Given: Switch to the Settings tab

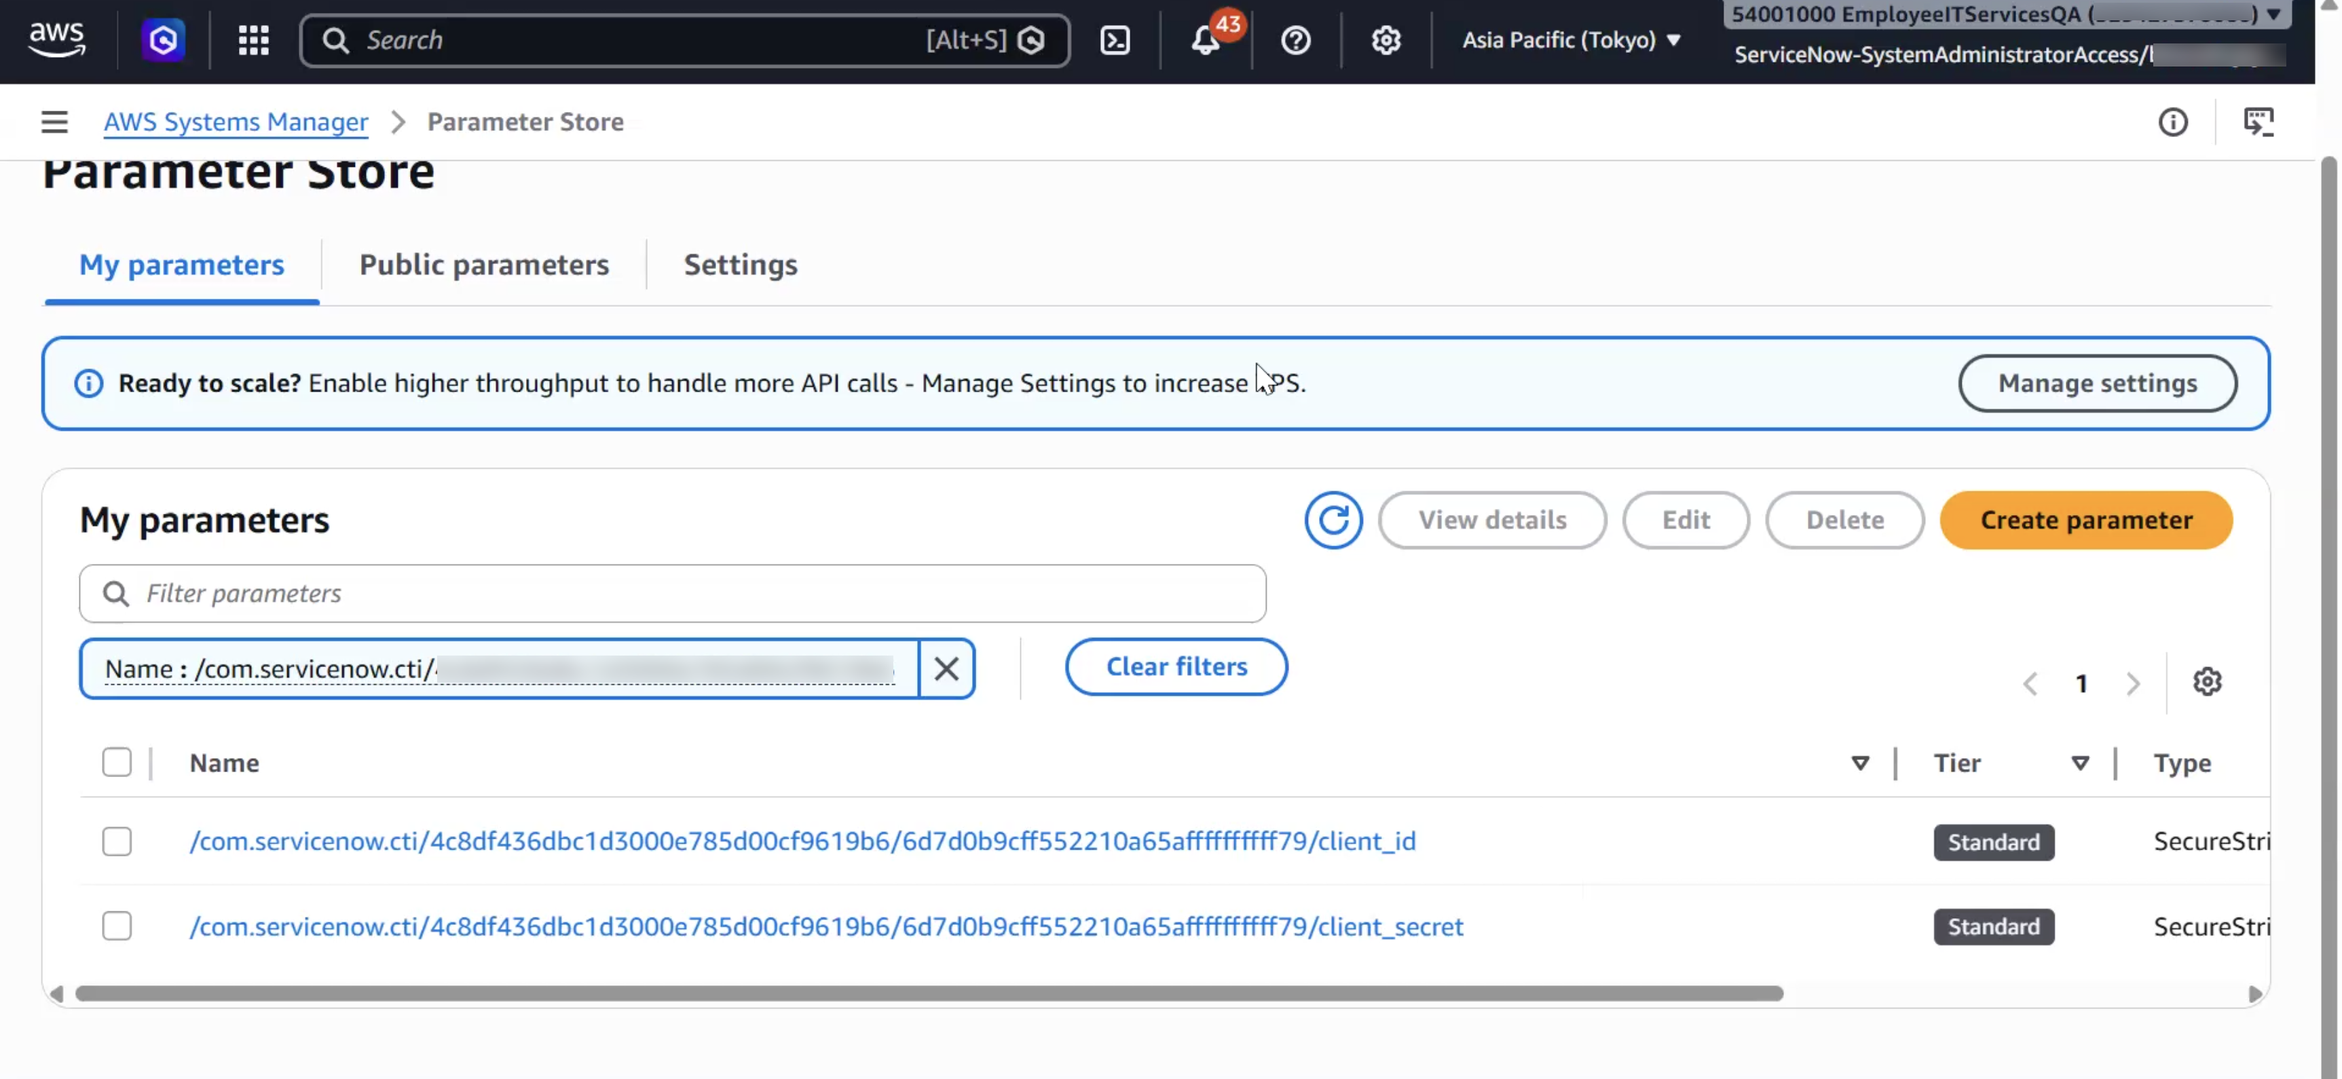Looking at the screenshot, I should [740, 265].
